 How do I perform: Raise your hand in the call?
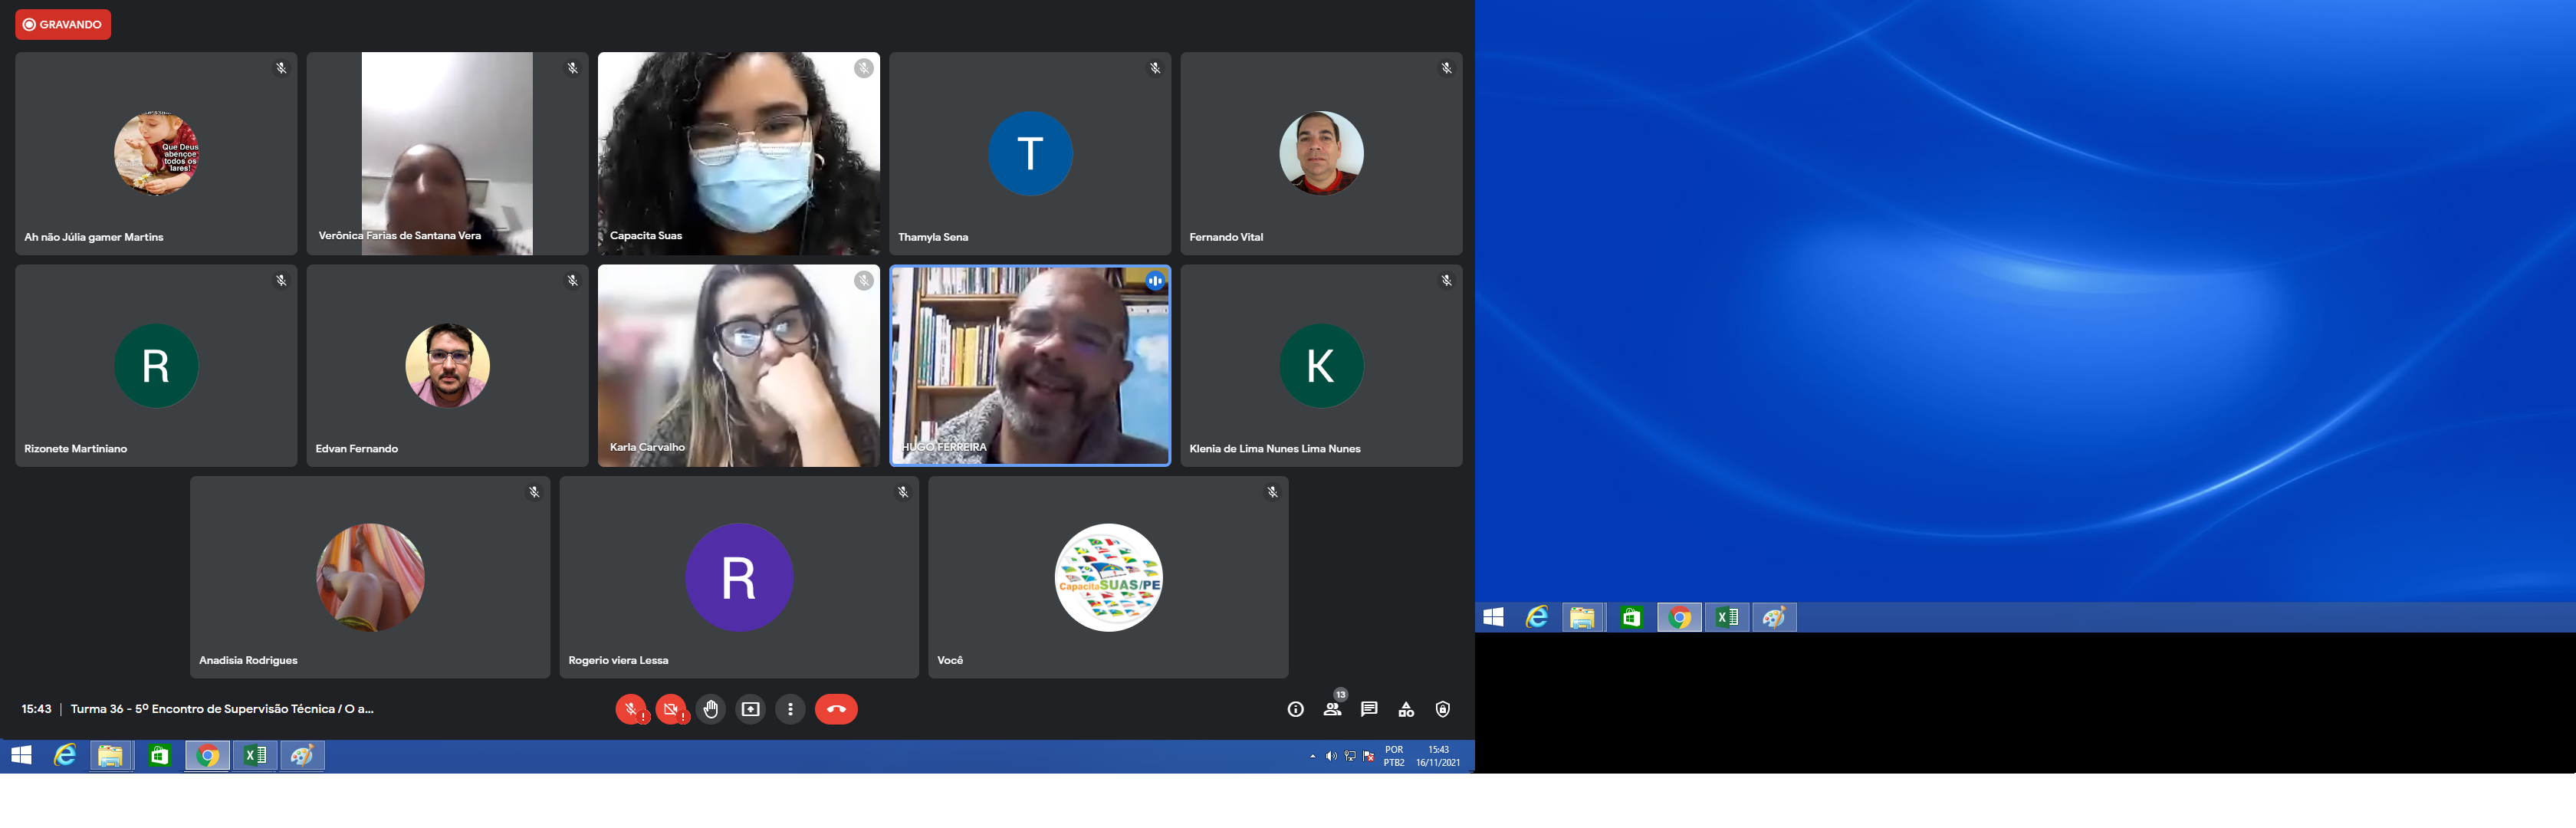click(710, 709)
